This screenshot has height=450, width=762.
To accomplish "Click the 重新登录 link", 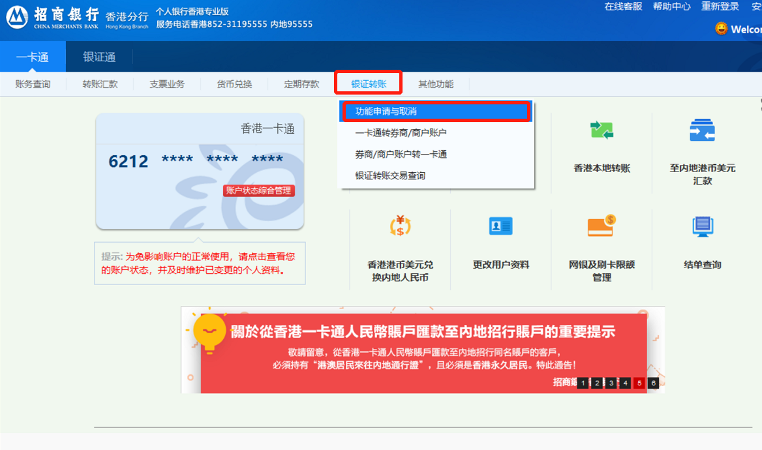I will [720, 7].
